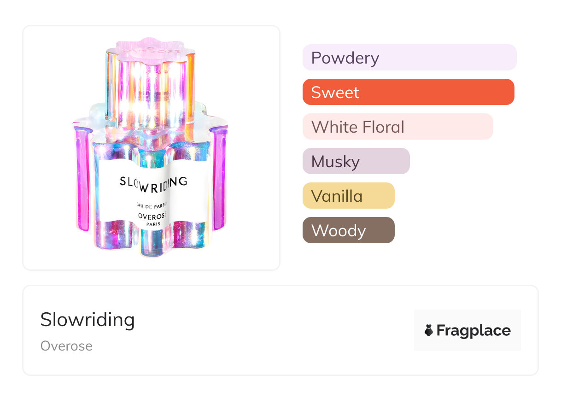Click the brown Woody accord bar
This screenshot has width=561, height=398.
[348, 230]
